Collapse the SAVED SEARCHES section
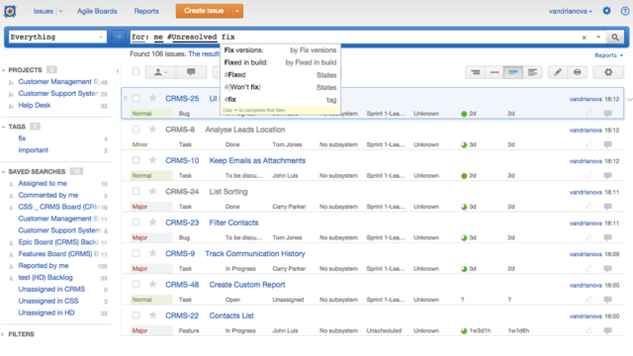Image resolution: width=633 pixels, height=356 pixels. pos(4,172)
